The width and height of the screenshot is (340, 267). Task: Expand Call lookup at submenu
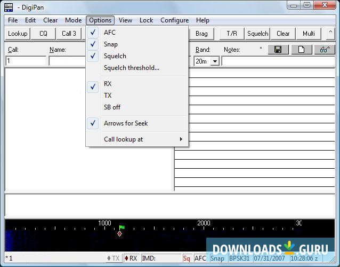tap(137, 139)
